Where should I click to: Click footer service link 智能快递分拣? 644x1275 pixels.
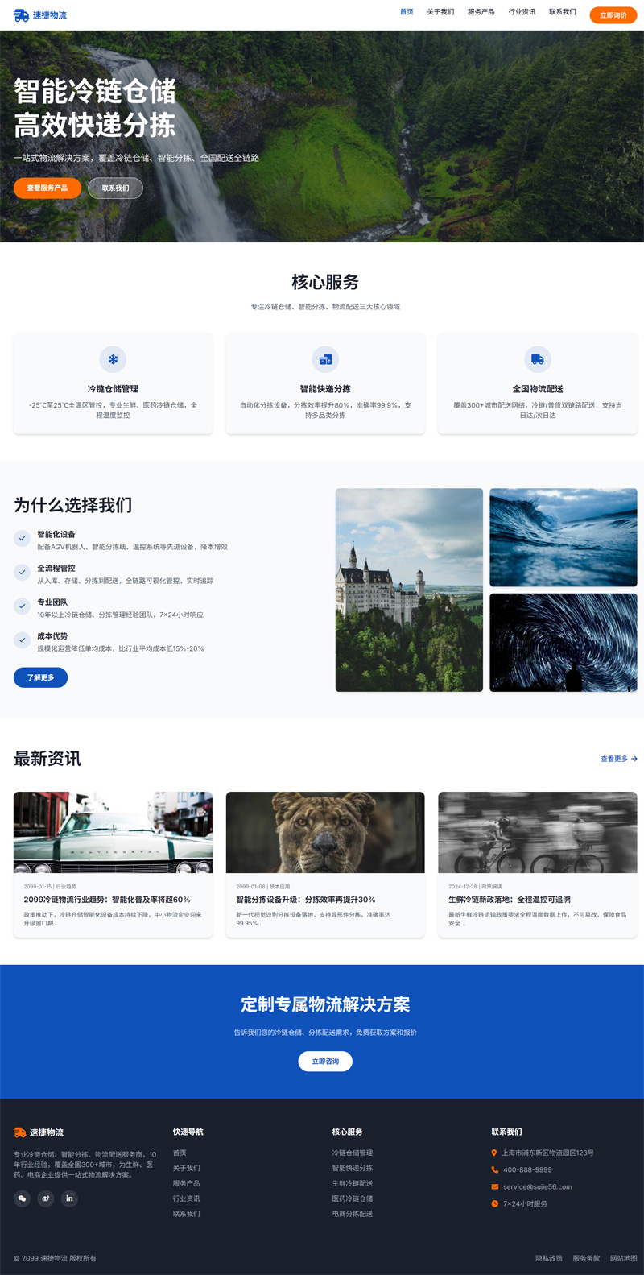(x=353, y=1168)
